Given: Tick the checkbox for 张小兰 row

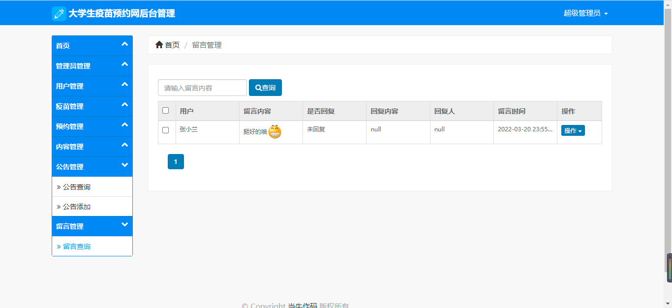Looking at the screenshot, I should point(165,130).
